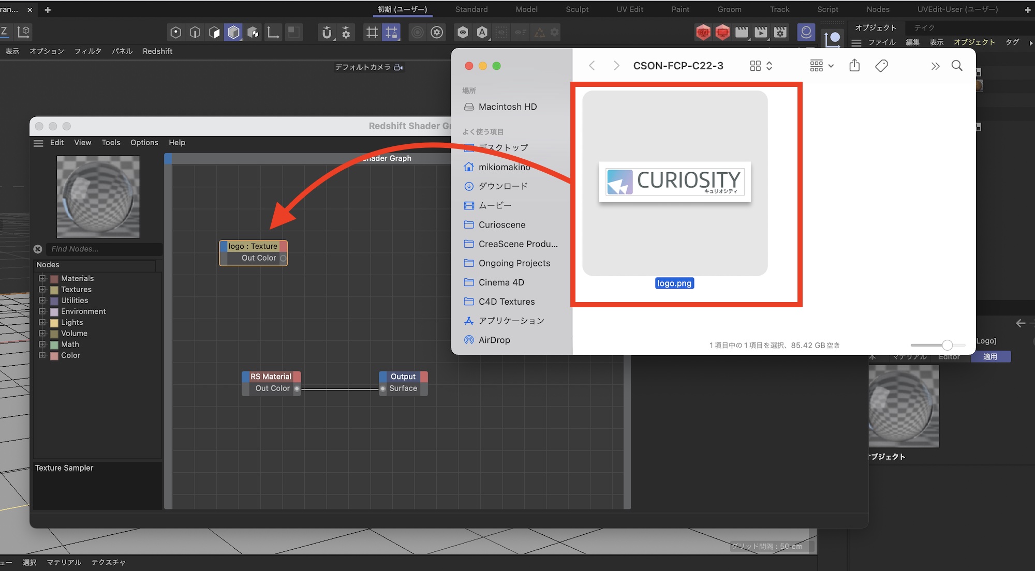Select the logo Texture node
1035x571 pixels.
253,247
